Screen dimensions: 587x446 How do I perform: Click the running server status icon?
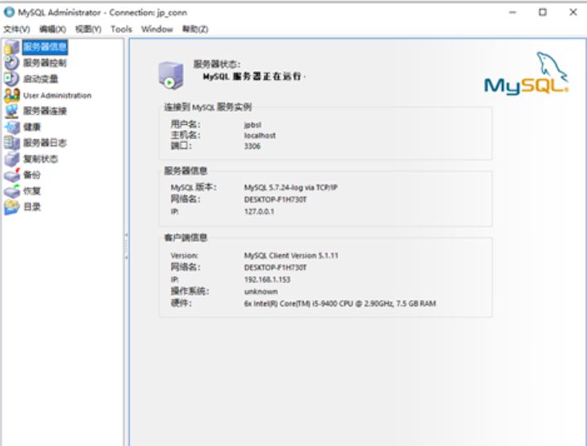pos(171,75)
